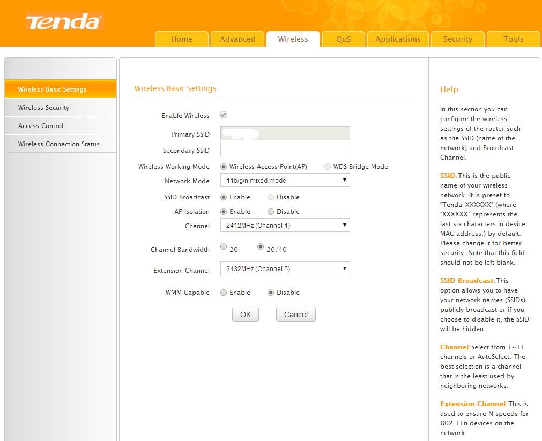
Task: Click the Wireless Basic Settings heading
Action: tap(175, 88)
